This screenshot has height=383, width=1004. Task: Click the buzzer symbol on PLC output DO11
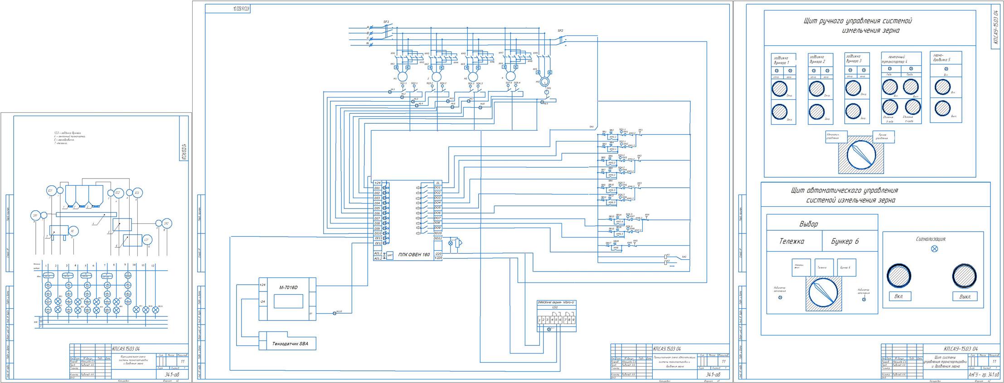click(458, 243)
